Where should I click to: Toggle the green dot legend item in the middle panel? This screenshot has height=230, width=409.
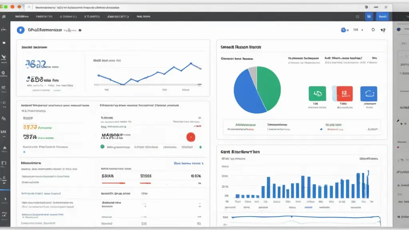tap(103, 147)
